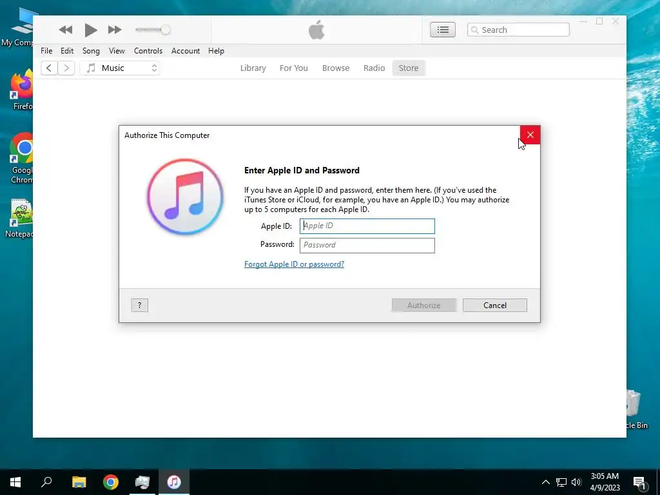Skip forward with the fast-forward button
Image resolution: width=660 pixels, height=495 pixels.
point(115,30)
